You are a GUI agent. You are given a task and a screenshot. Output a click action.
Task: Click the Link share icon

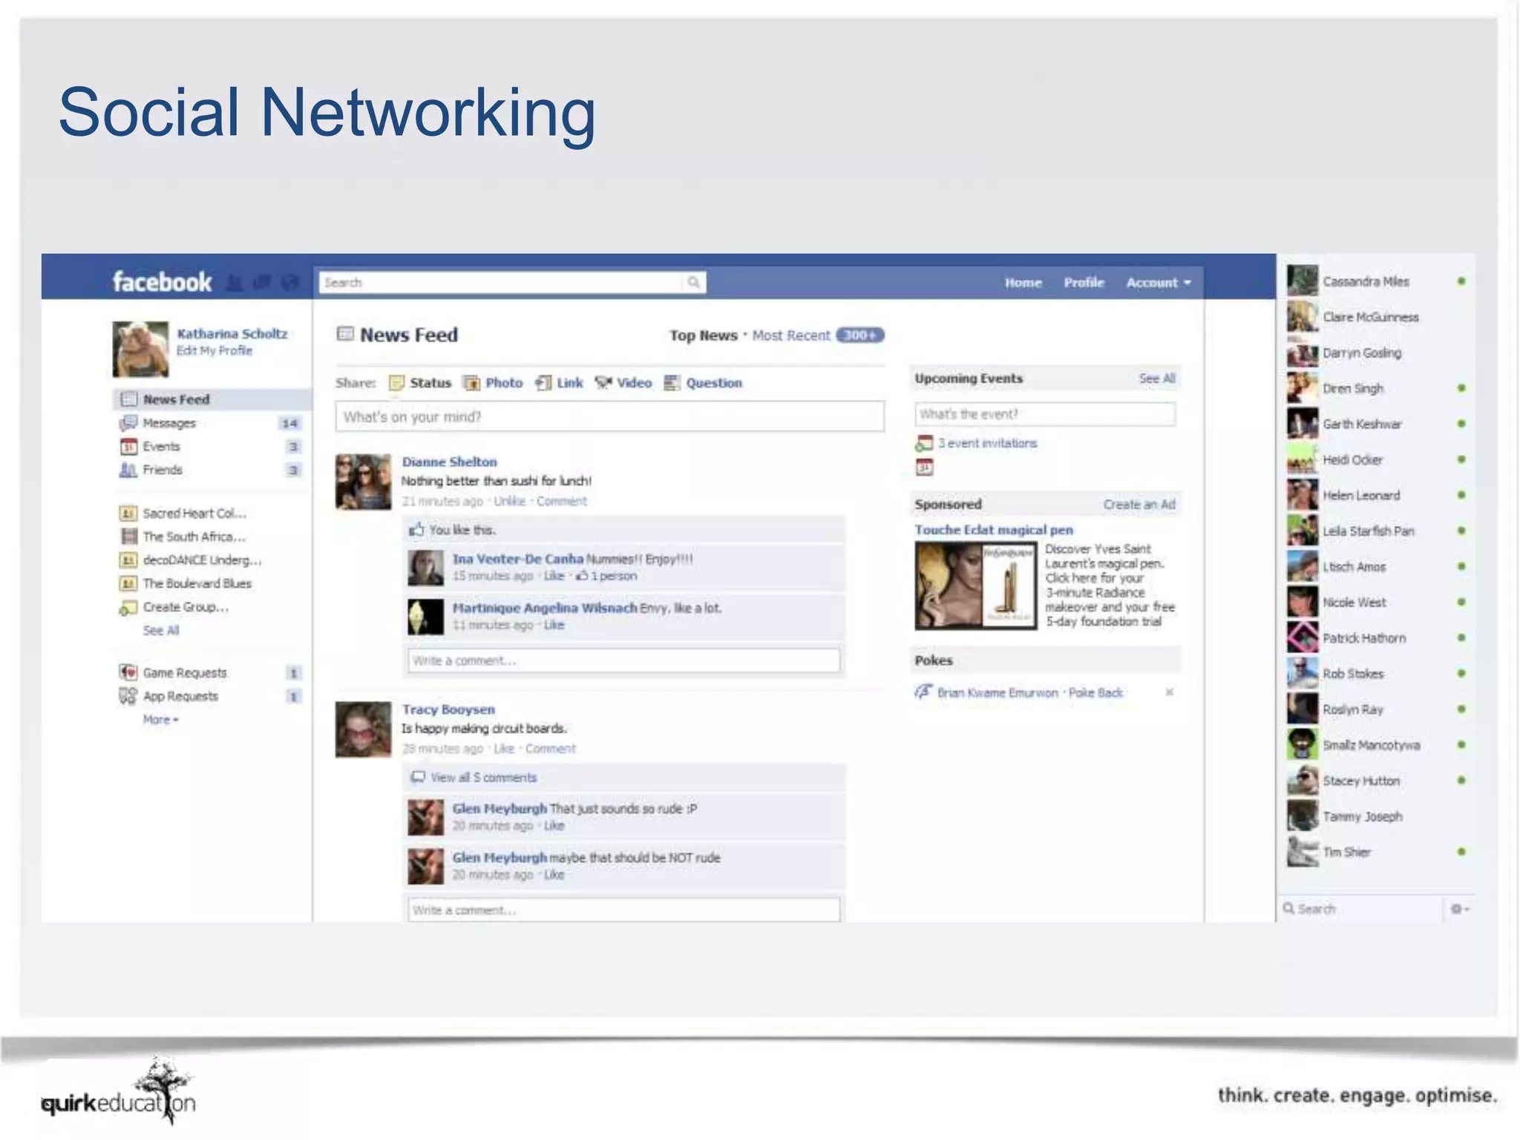tap(543, 383)
